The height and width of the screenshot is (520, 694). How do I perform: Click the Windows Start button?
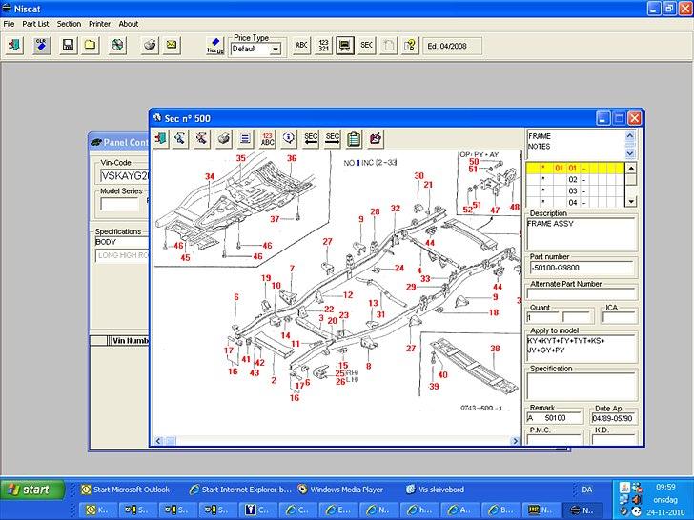(32, 490)
